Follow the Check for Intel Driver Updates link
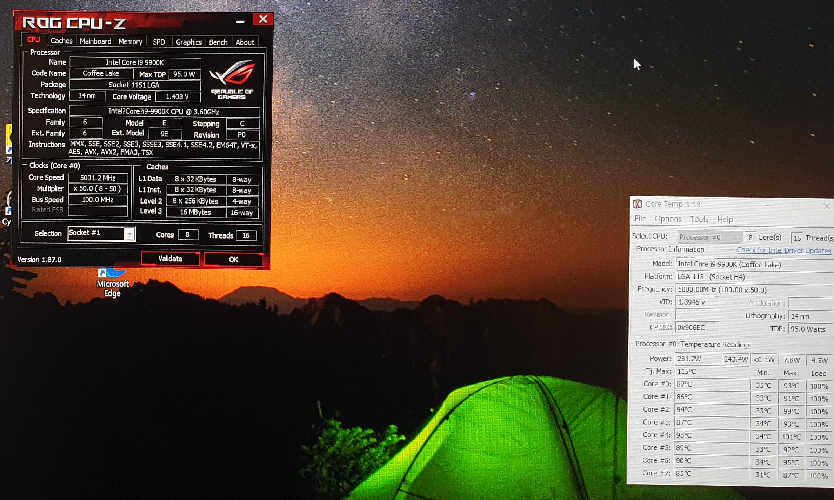The image size is (834, 500). (783, 250)
